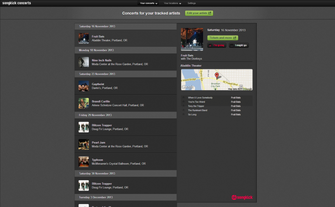Click the Edit your artists button
This screenshot has height=207, width=335.
[199, 13]
